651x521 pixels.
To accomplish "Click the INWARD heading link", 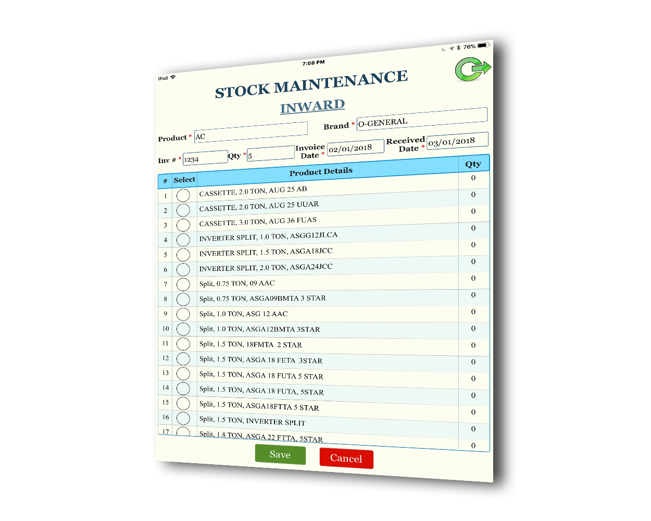I will coord(312,106).
